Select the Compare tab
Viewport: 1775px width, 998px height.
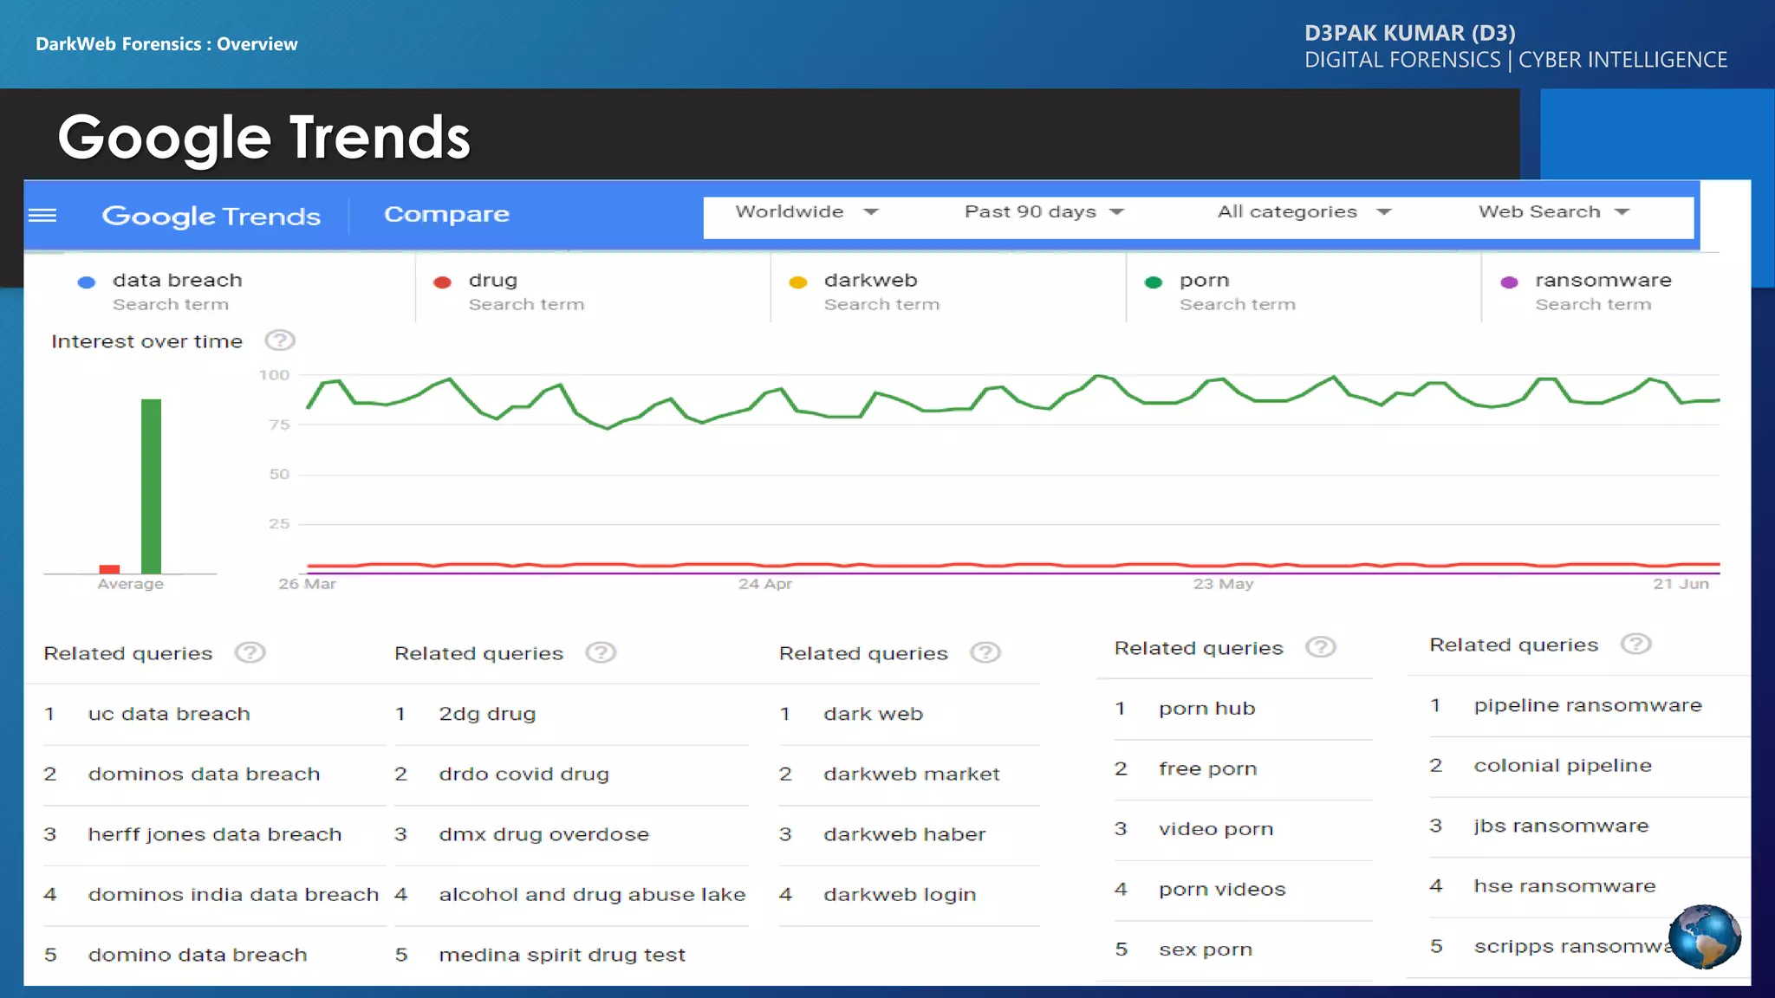[446, 214]
